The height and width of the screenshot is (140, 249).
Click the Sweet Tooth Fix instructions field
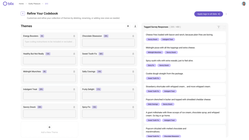[x=108, y=60]
